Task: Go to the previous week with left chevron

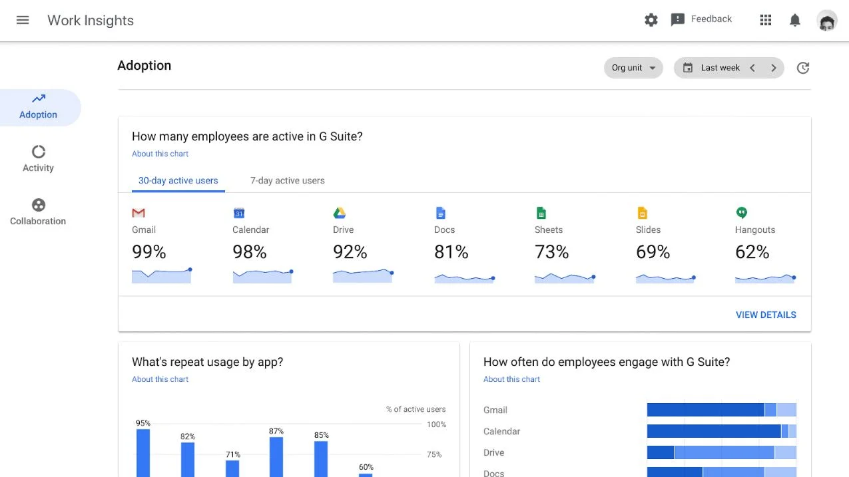Action: point(752,68)
